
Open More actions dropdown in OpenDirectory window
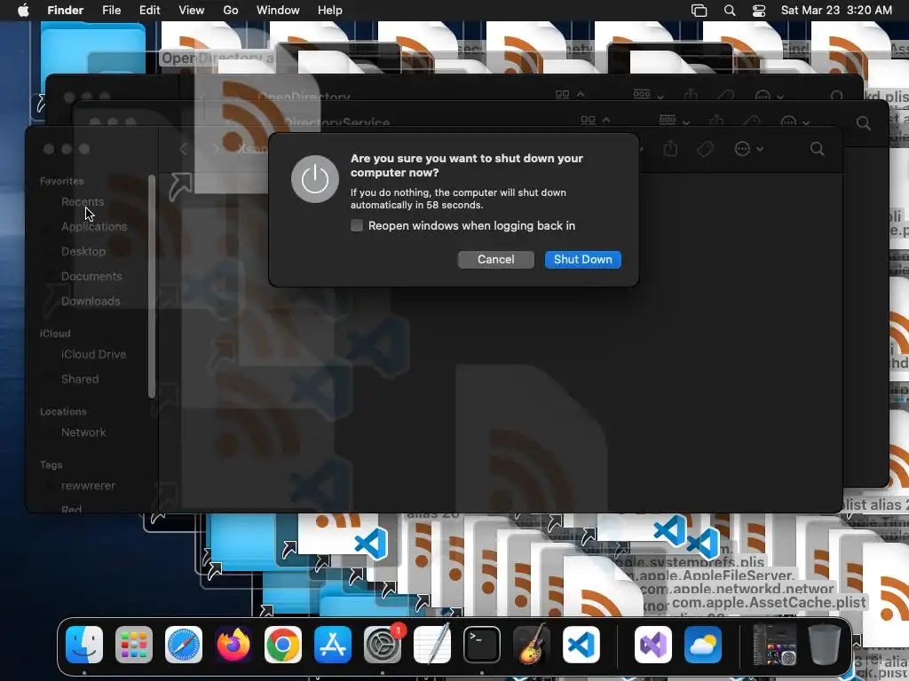[x=770, y=96]
